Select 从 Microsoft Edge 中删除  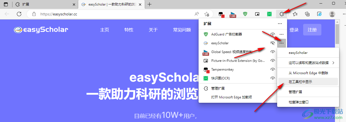point(308,73)
